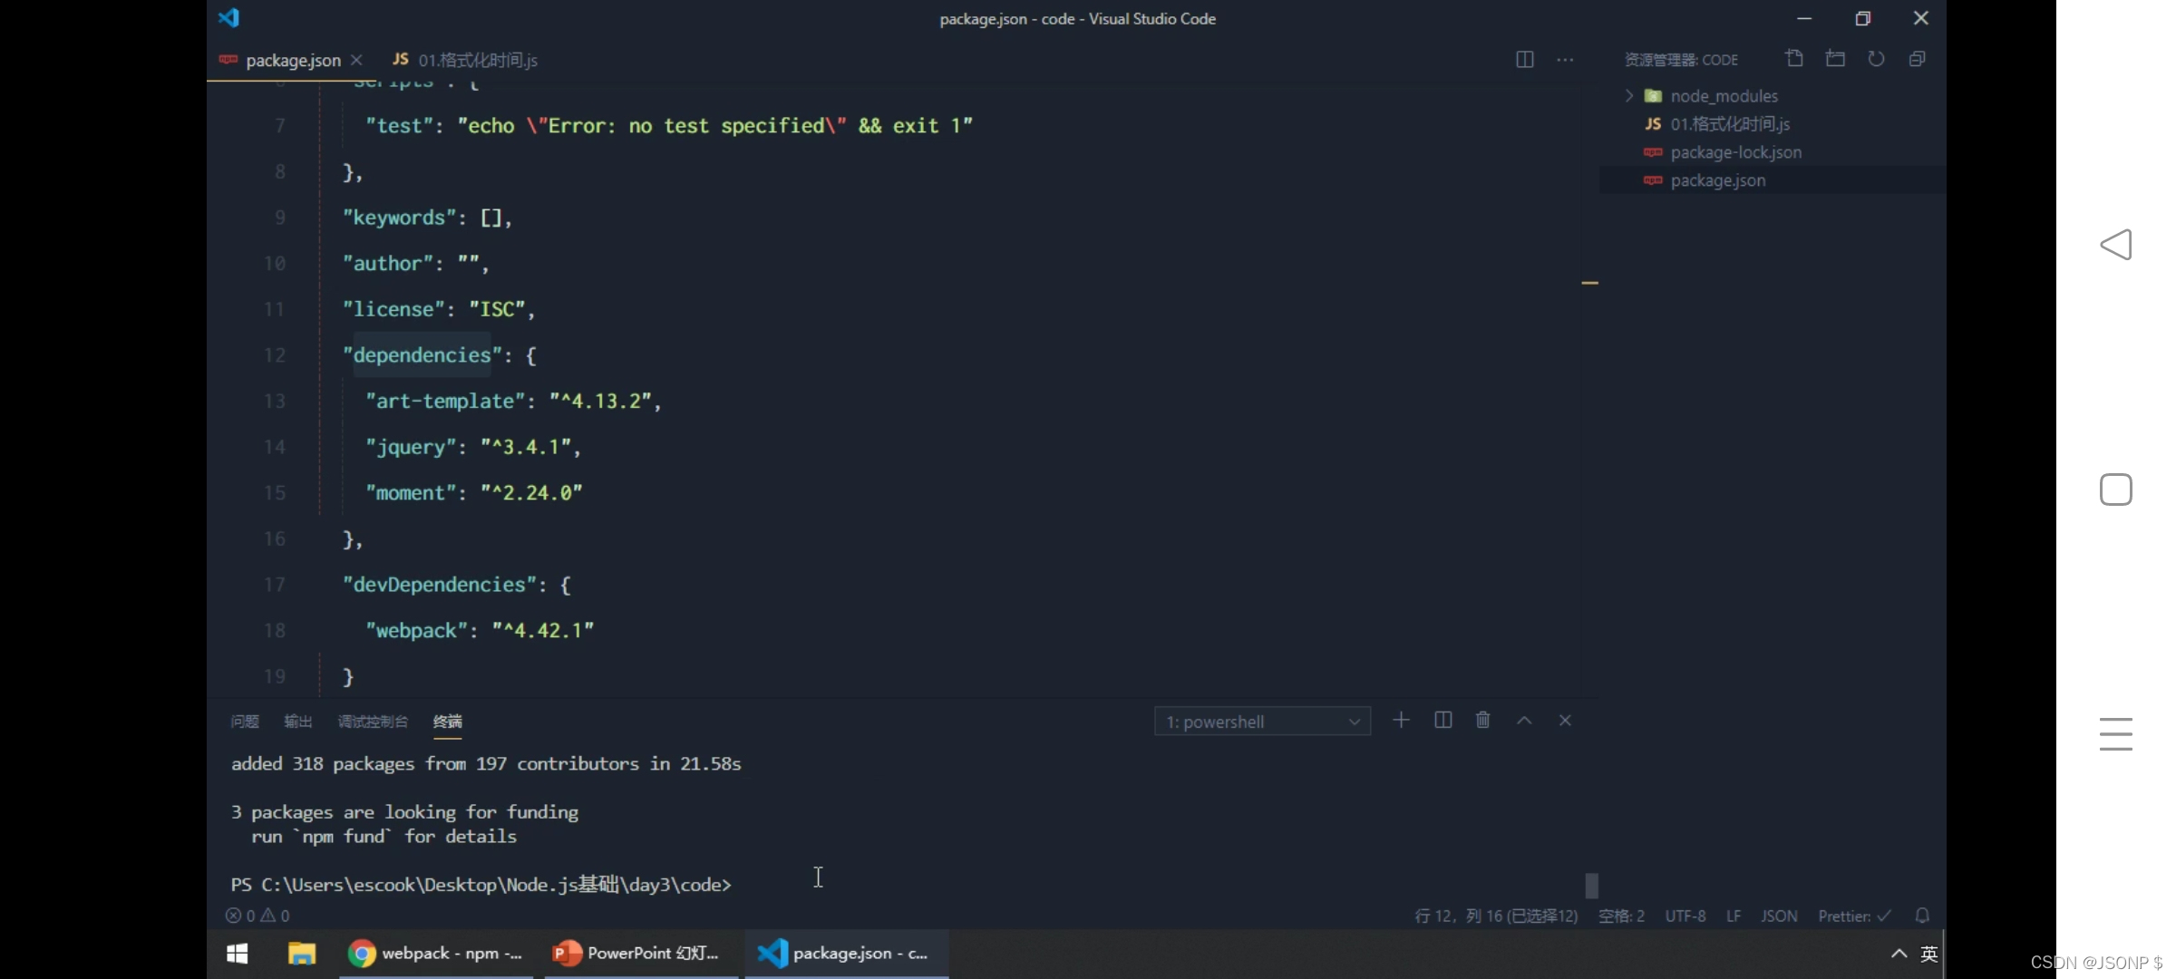Tap the Android back triangle button

pyautogui.click(x=2116, y=245)
